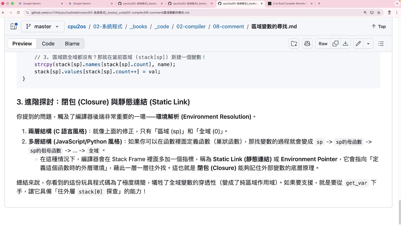Click the install app icon in address bar
This screenshot has width=401, height=225.
click(372, 12)
